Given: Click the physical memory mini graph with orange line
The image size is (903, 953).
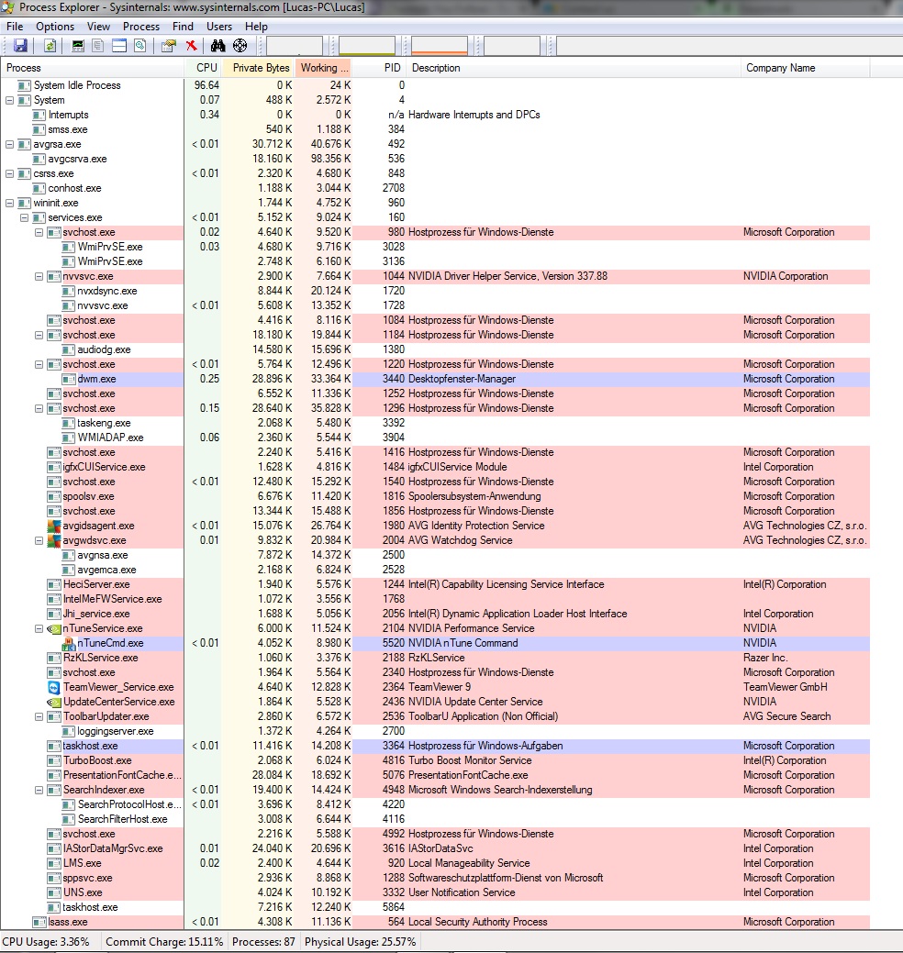Looking at the screenshot, I should (439, 46).
